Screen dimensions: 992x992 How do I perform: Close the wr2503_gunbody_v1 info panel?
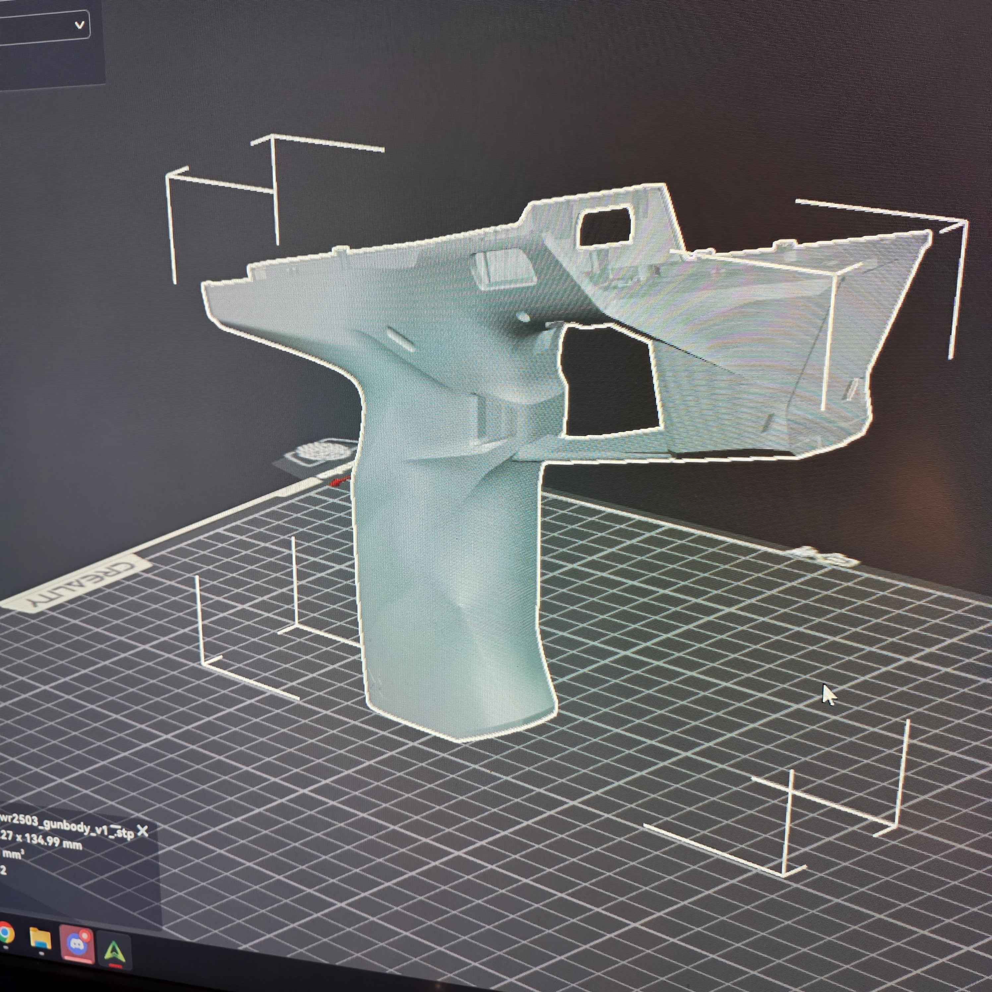[143, 831]
